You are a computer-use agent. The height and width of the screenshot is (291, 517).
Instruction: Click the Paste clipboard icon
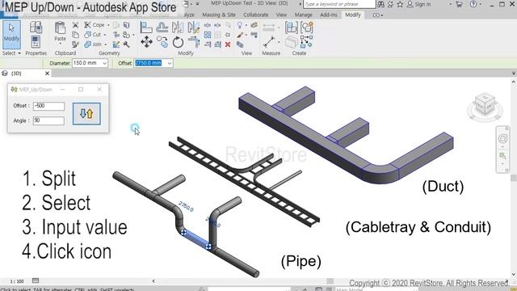[60, 28]
